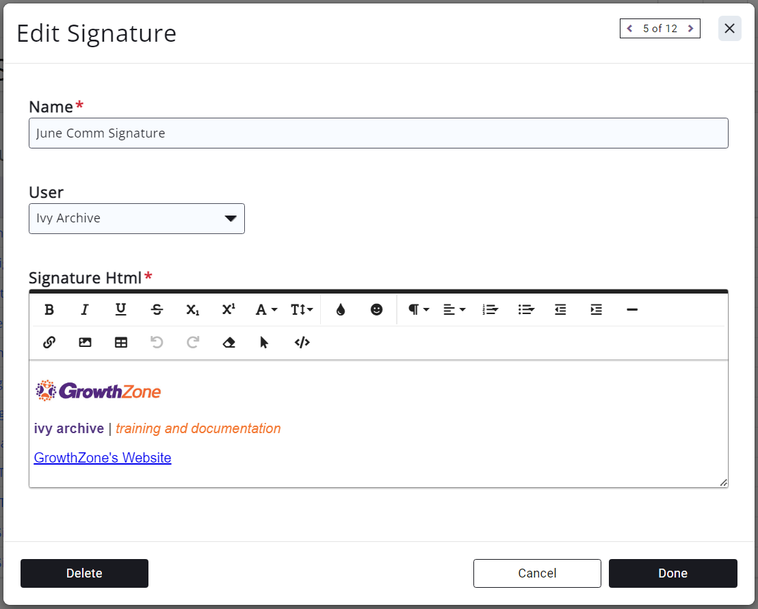Open the code view of the signature
This screenshot has width=758, height=609.
(302, 343)
